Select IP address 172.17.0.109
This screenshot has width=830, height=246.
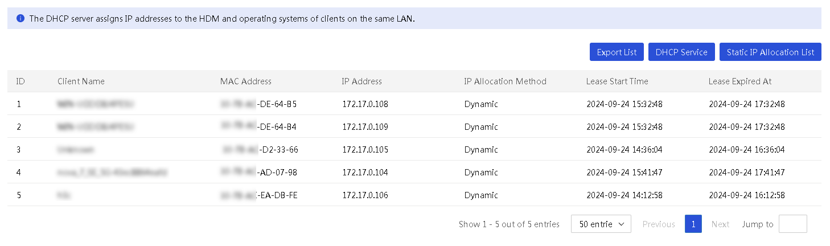point(365,127)
